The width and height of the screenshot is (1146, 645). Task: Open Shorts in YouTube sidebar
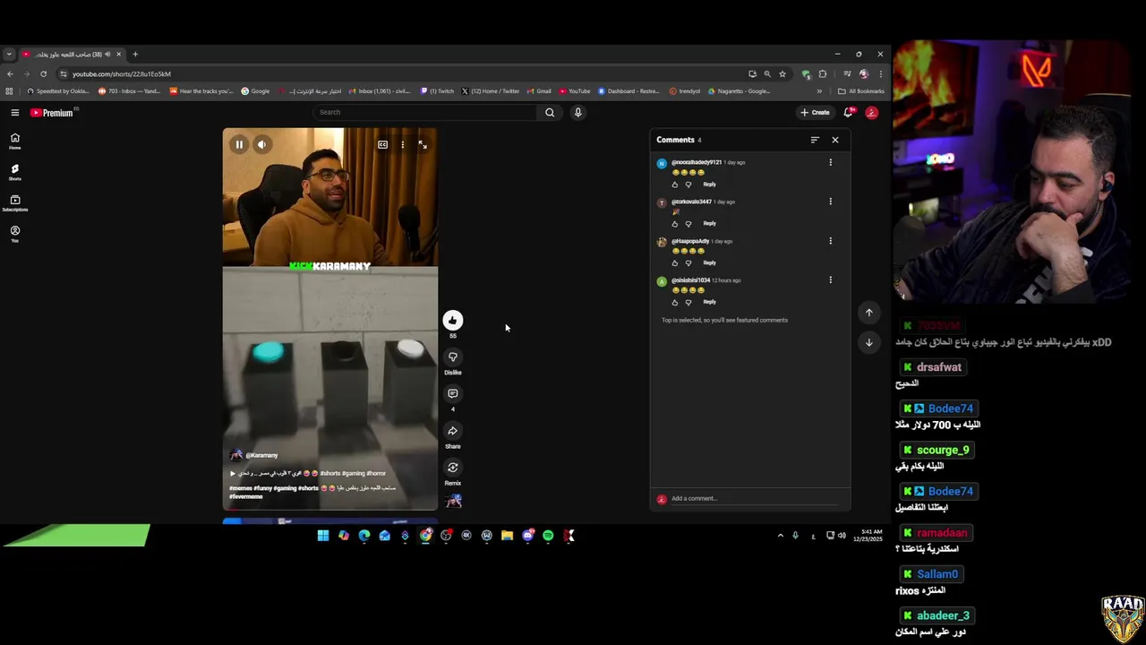tap(14, 172)
